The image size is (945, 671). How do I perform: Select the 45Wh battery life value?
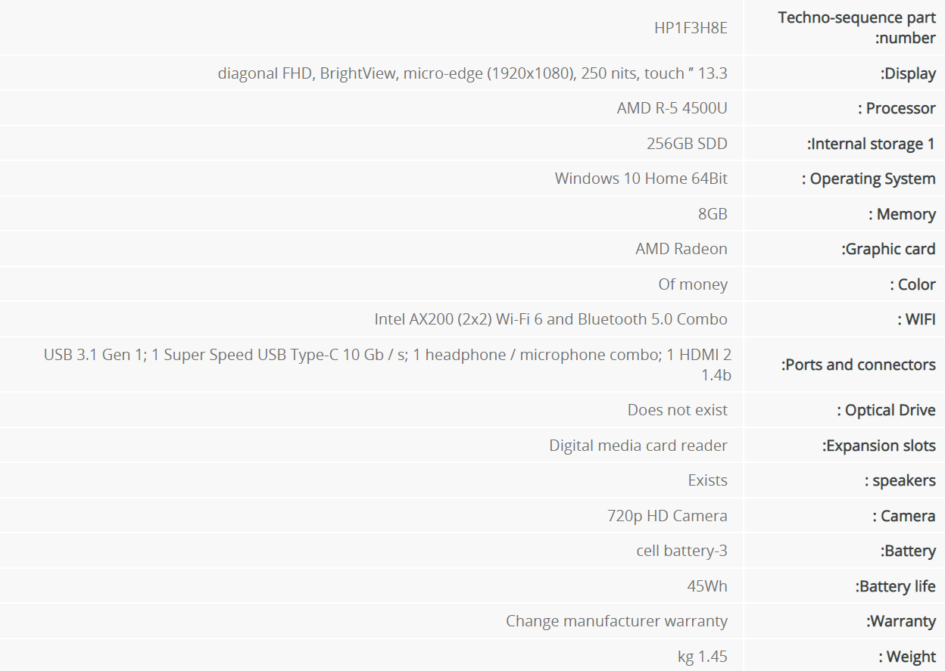[707, 586]
